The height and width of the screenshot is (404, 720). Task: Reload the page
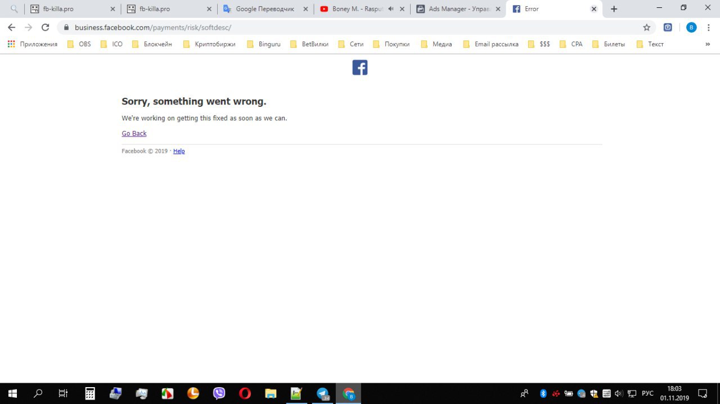[46, 28]
